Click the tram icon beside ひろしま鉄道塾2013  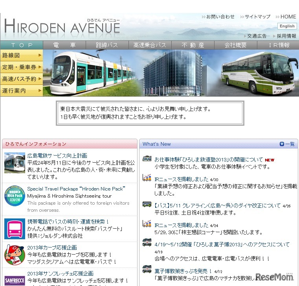coord(147,158)
